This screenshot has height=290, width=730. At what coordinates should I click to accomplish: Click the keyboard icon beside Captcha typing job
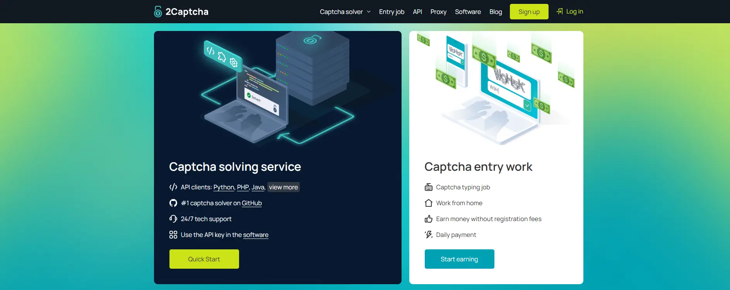coord(429,187)
